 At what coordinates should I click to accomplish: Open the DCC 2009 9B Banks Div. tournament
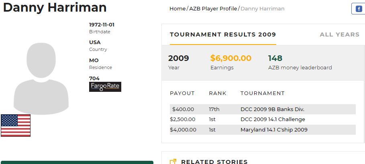(x=272, y=109)
